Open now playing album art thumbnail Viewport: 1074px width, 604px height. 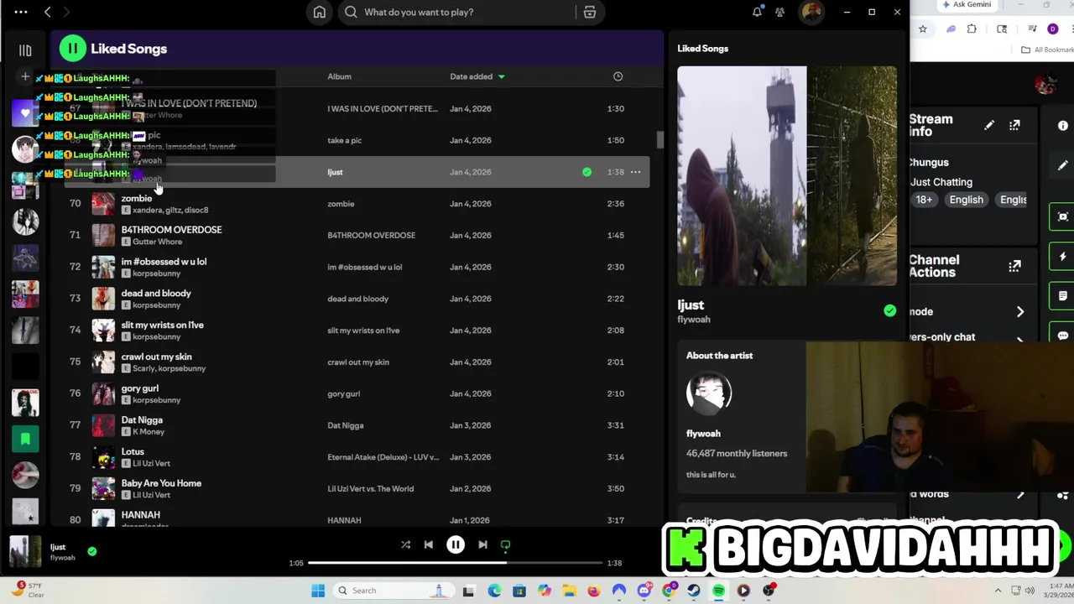coord(25,551)
